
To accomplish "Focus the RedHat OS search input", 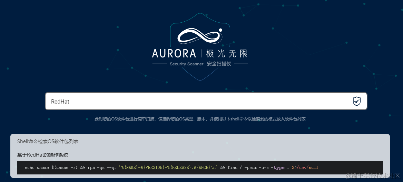I will click(206, 101).
